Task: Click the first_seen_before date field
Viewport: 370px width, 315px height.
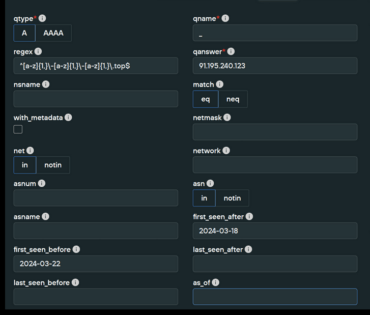Action: (96, 264)
